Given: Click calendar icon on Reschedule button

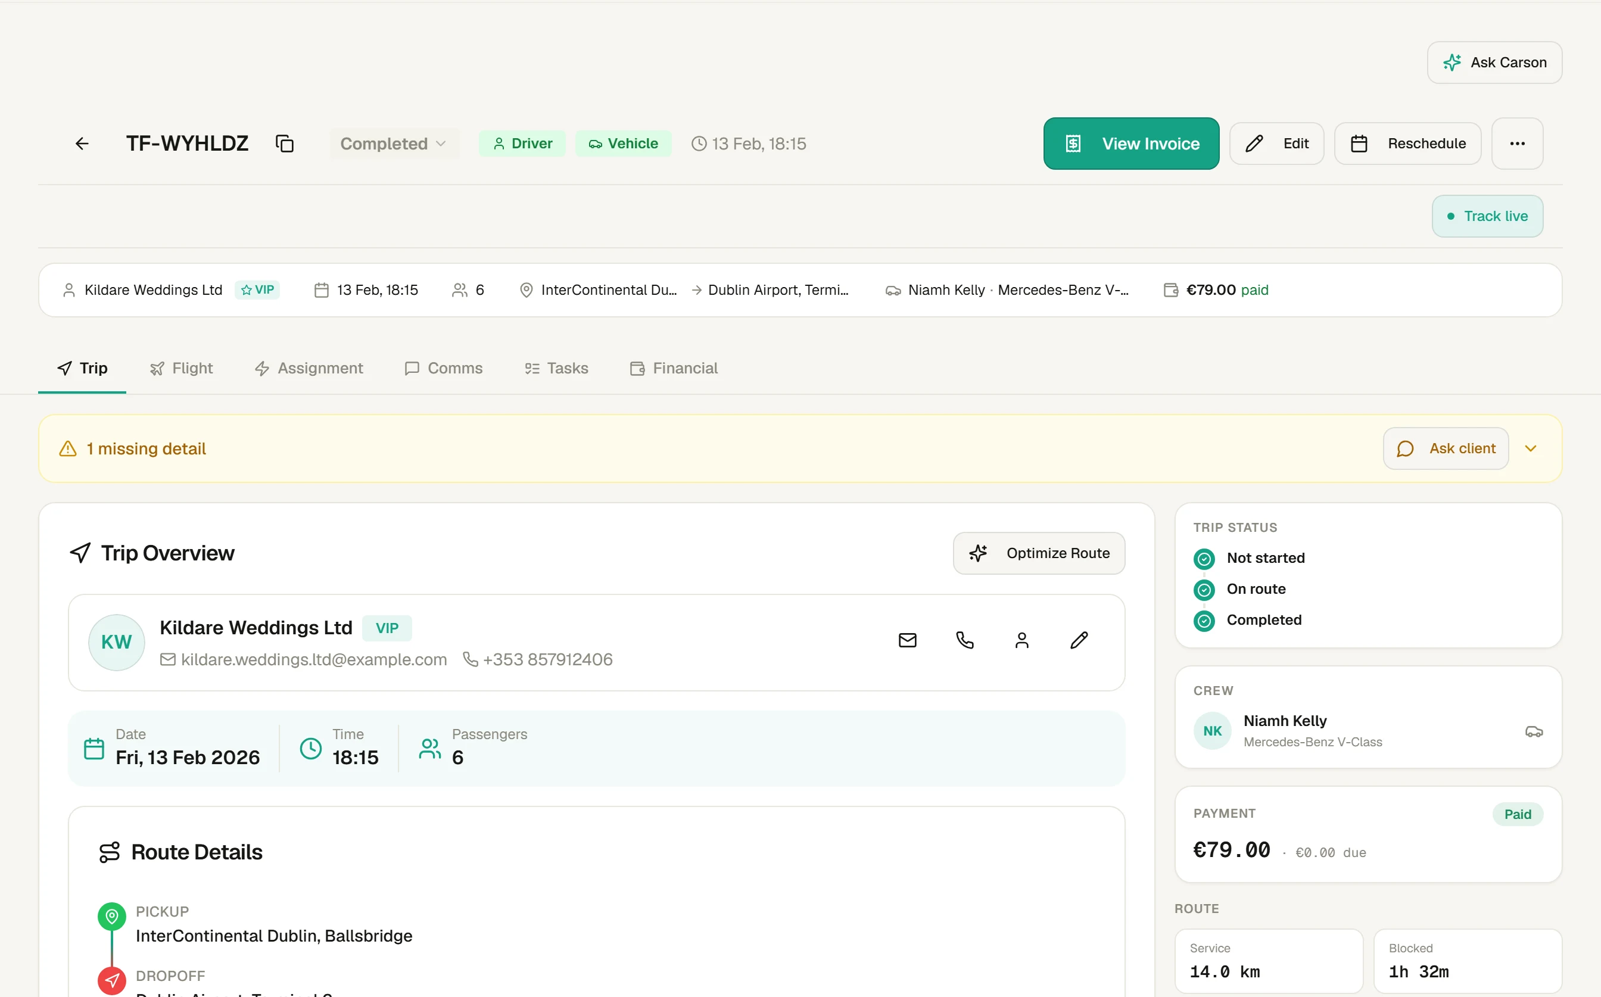Looking at the screenshot, I should click(1359, 144).
